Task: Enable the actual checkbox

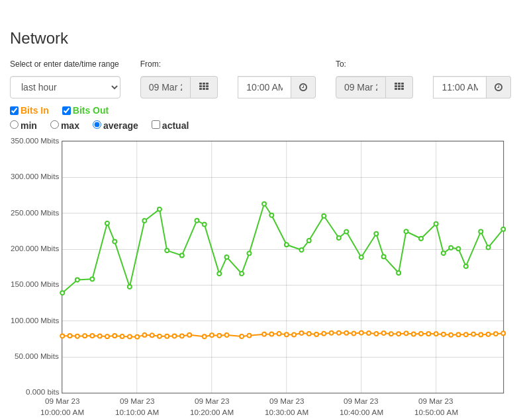Action: pyautogui.click(x=156, y=125)
